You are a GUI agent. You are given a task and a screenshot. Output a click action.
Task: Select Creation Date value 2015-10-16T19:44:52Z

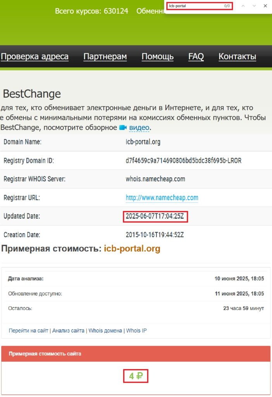[155, 235]
